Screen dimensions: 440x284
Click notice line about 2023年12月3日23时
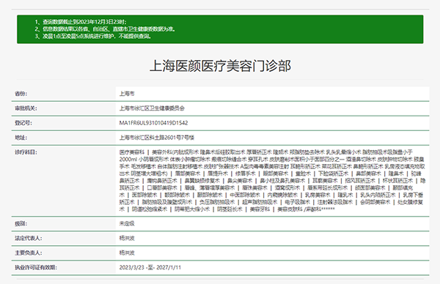tap(81, 22)
